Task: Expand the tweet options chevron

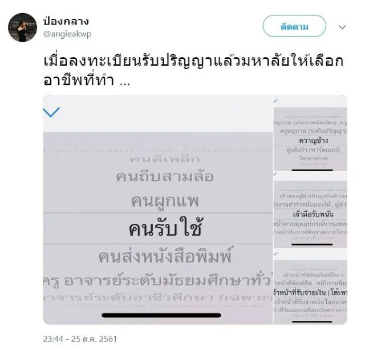Action: coord(342,27)
